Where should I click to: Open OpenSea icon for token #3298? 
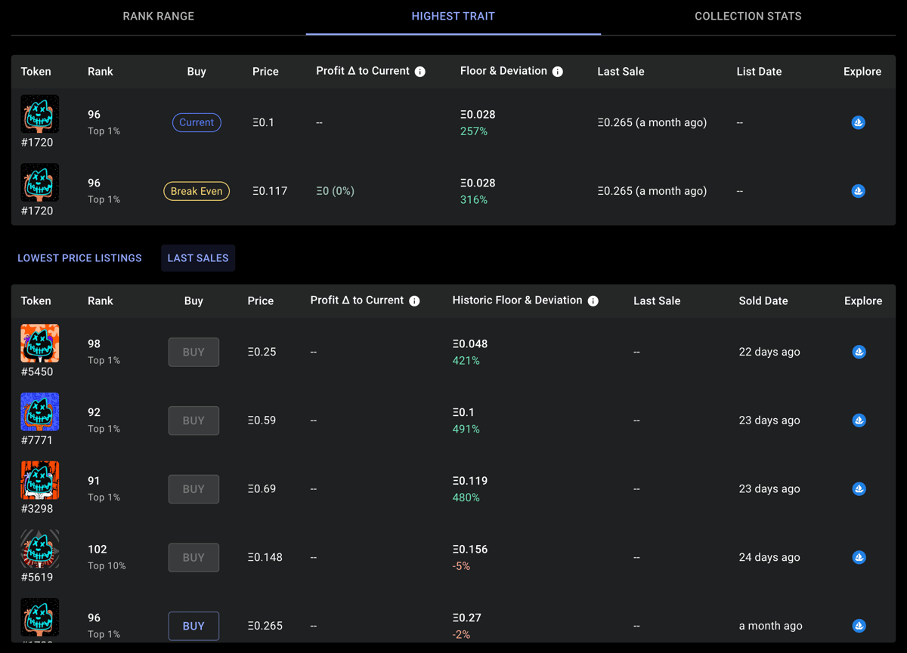tap(859, 489)
